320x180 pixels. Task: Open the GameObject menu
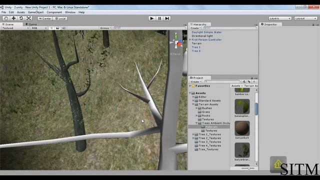pyautogui.click(x=35, y=12)
